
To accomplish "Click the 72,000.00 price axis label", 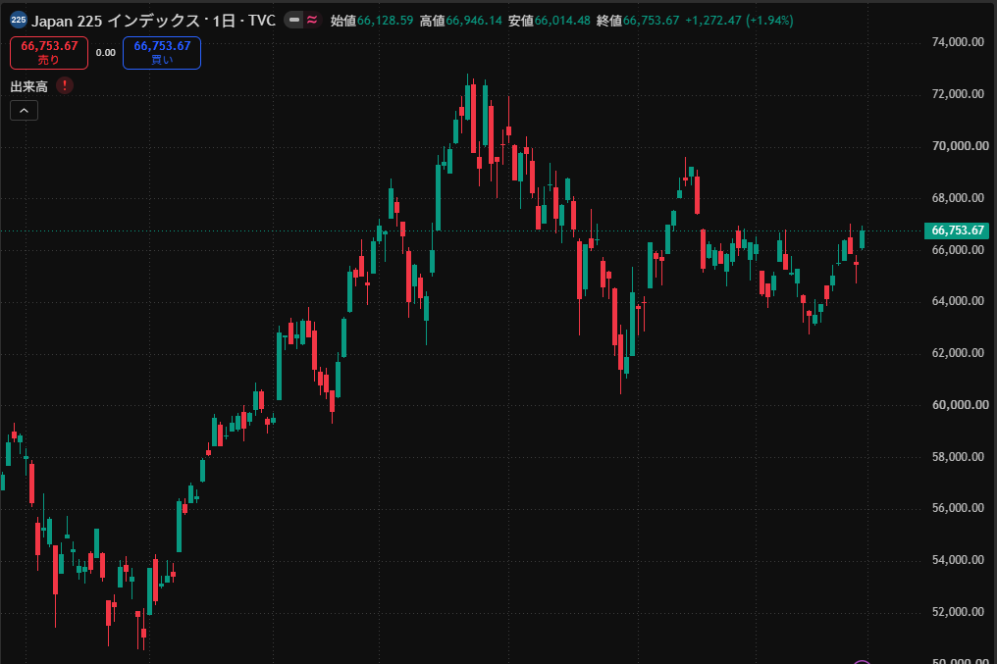I will pos(958,94).
